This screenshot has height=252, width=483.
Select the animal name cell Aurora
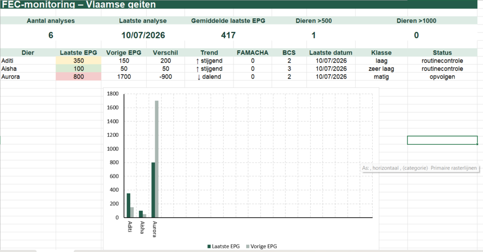(28, 77)
